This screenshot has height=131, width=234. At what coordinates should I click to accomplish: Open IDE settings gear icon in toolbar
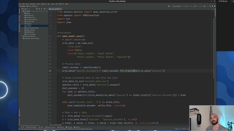coord(212,7)
